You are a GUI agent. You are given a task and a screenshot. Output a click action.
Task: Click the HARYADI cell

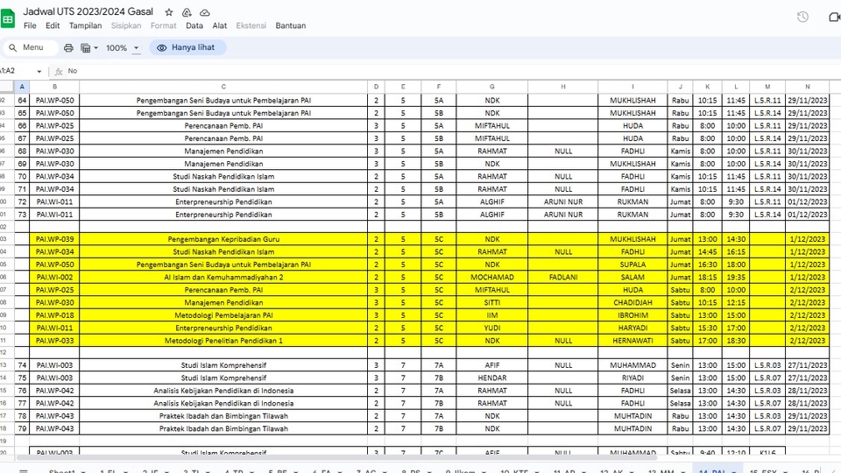tap(633, 328)
